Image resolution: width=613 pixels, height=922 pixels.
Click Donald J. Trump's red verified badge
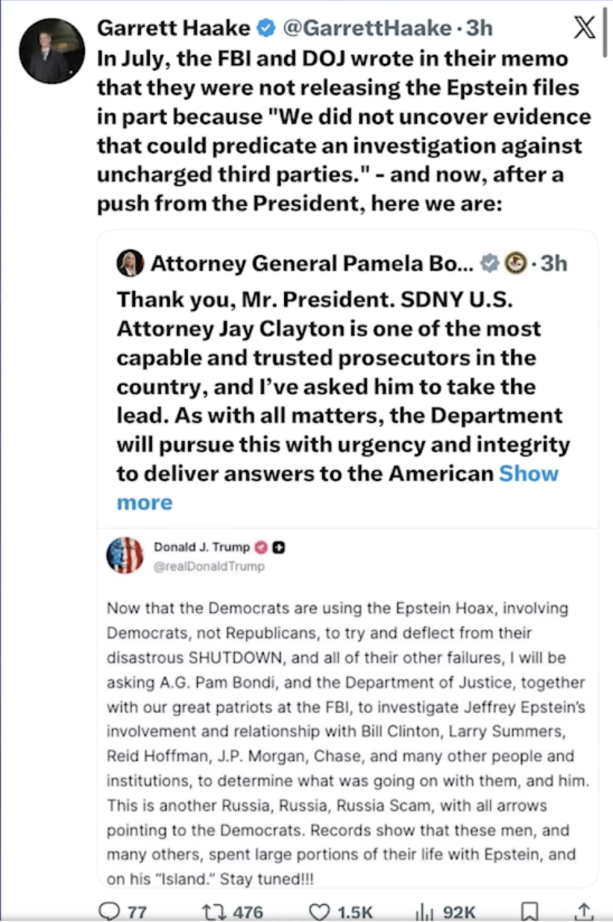coord(261,548)
